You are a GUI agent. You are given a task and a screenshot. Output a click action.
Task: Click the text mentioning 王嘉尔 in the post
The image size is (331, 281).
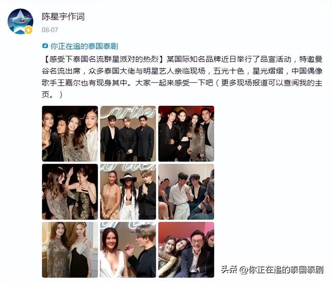point(69,83)
